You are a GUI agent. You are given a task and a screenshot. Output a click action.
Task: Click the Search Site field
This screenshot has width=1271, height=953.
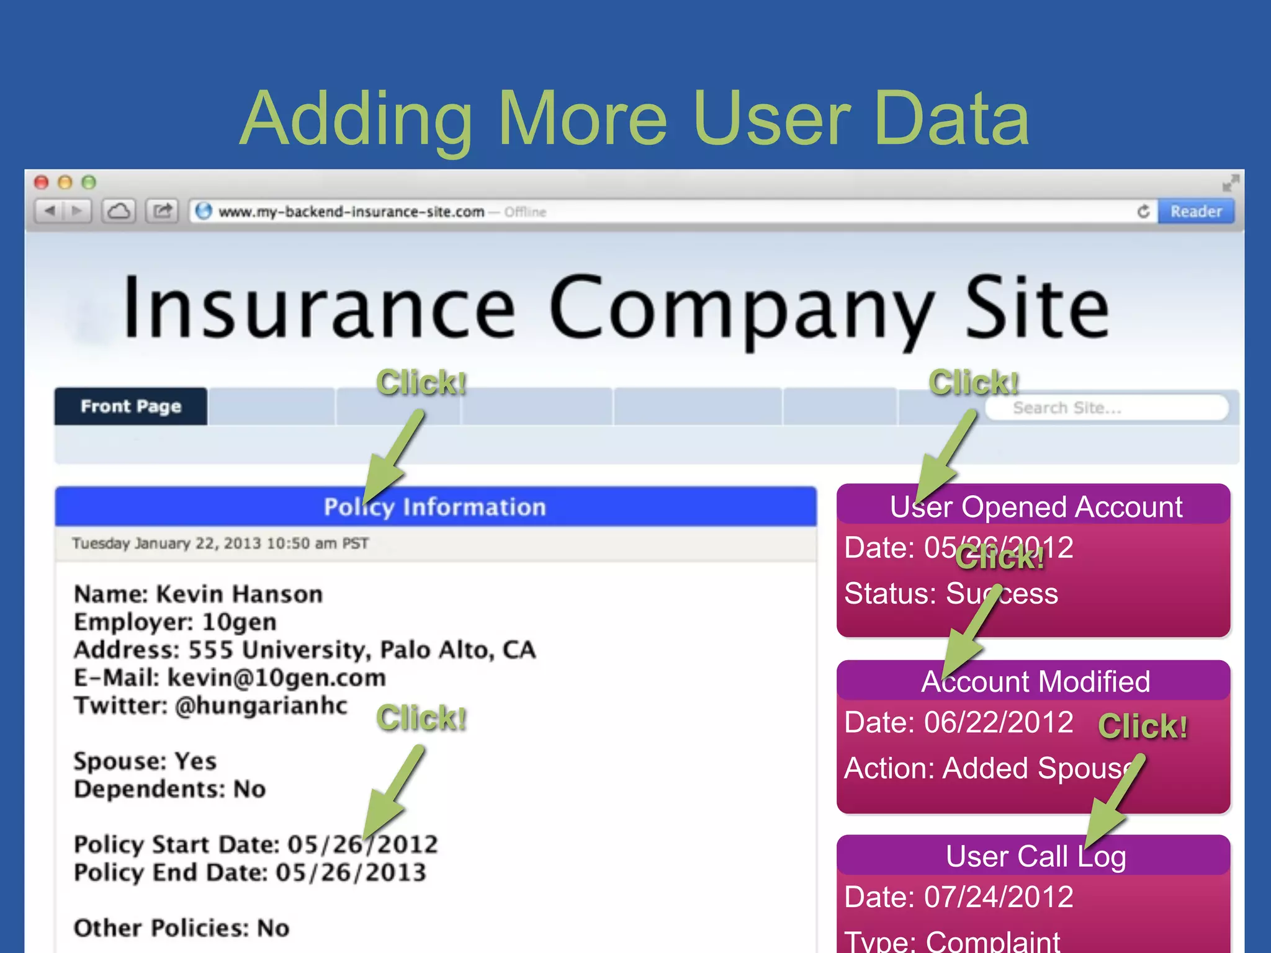point(1107,408)
